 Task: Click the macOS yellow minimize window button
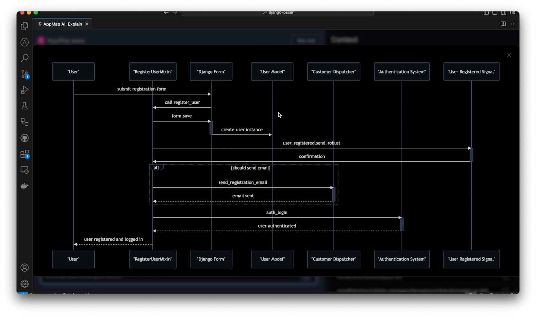(29, 13)
